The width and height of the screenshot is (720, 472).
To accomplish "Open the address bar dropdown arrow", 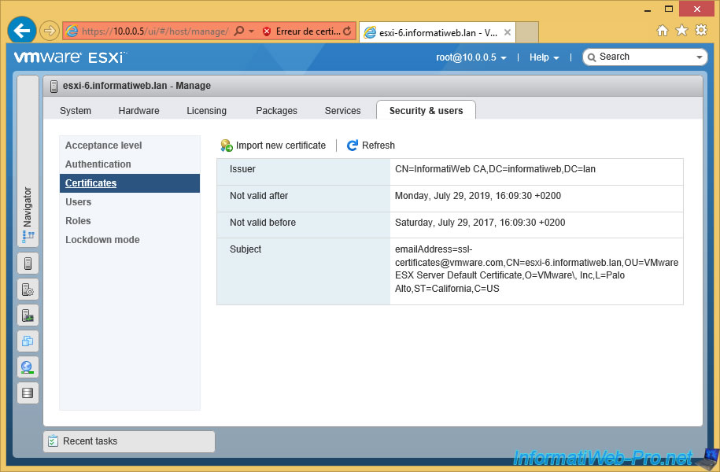I will (251, 31).
